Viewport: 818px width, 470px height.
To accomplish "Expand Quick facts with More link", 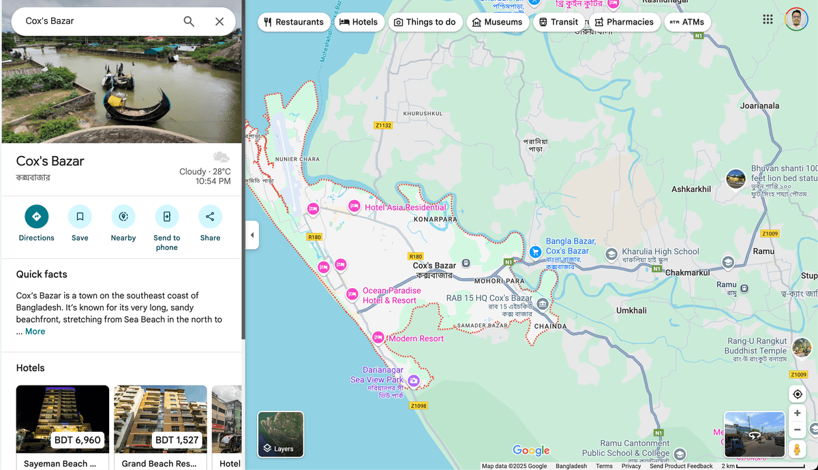I will [x=35, y=332].
